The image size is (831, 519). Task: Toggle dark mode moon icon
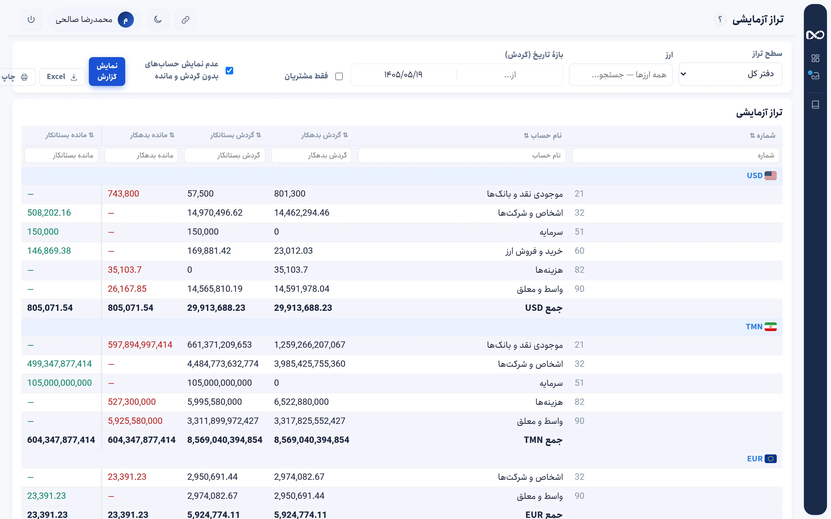[x=158, y=20]
